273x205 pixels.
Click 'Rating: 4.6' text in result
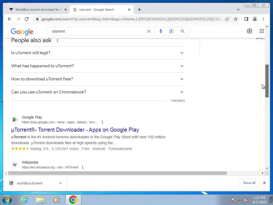(39, 149)
